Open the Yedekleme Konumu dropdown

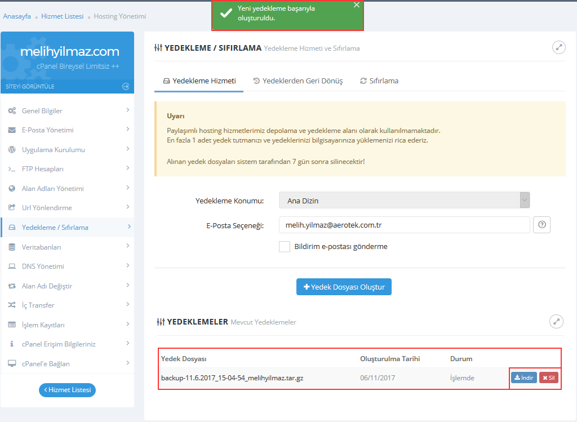404,200
